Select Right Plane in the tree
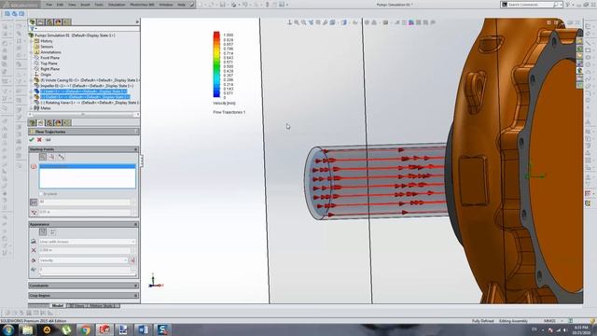597x336 pixels. coord(49,69)
